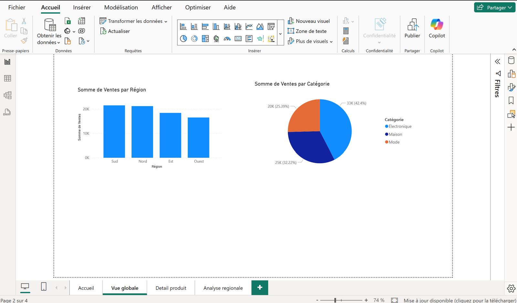Collapse the ribbon with the chevron
The width and height of the screenshot is (517, 303).
pyautogui.click(x=514, y=50)
